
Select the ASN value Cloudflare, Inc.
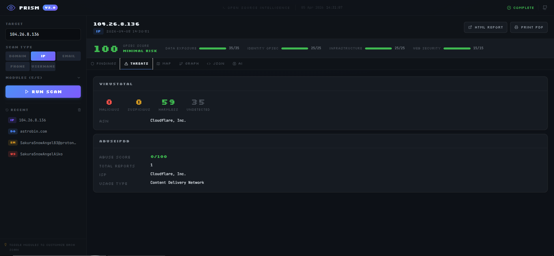[x=168, y=121]
